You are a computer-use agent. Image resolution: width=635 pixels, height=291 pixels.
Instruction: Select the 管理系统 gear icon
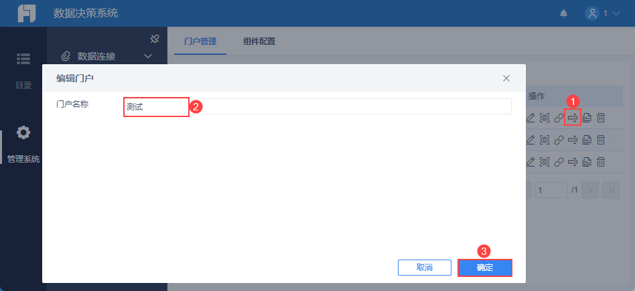23,132
